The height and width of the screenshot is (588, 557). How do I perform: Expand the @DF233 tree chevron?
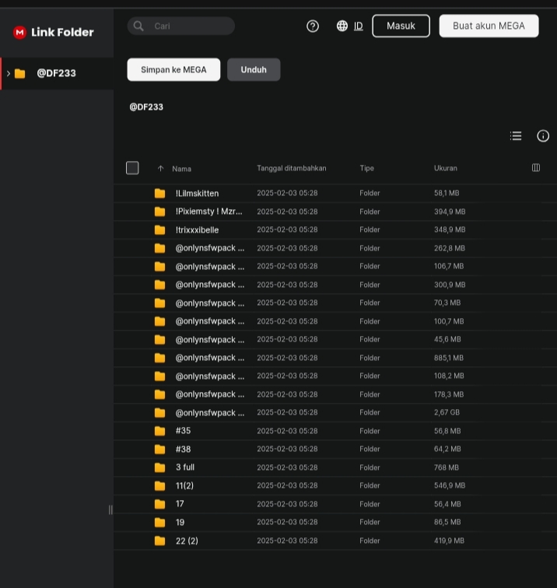click(x=9, y=73)
